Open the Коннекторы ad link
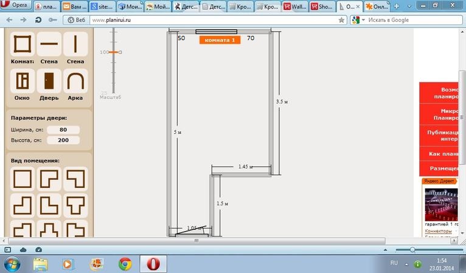 tap(438, 231)
